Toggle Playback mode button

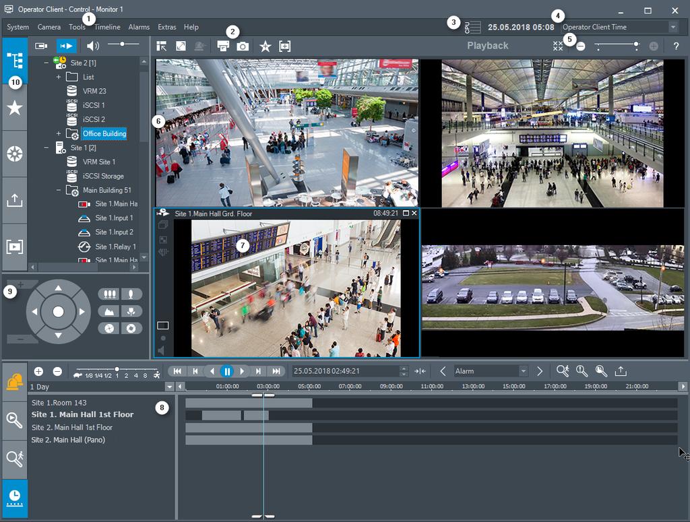[66, 46]
